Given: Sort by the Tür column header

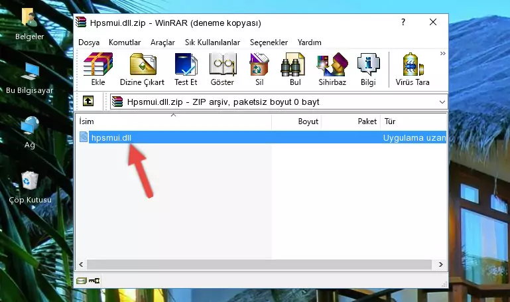Looking at the screenshot, I should pyautogui.click(x=413, y=121).
